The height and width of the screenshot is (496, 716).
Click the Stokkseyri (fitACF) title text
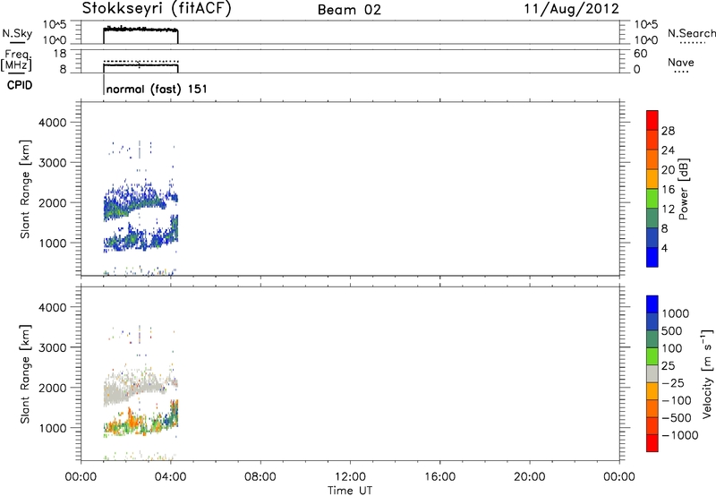(157, 9)
